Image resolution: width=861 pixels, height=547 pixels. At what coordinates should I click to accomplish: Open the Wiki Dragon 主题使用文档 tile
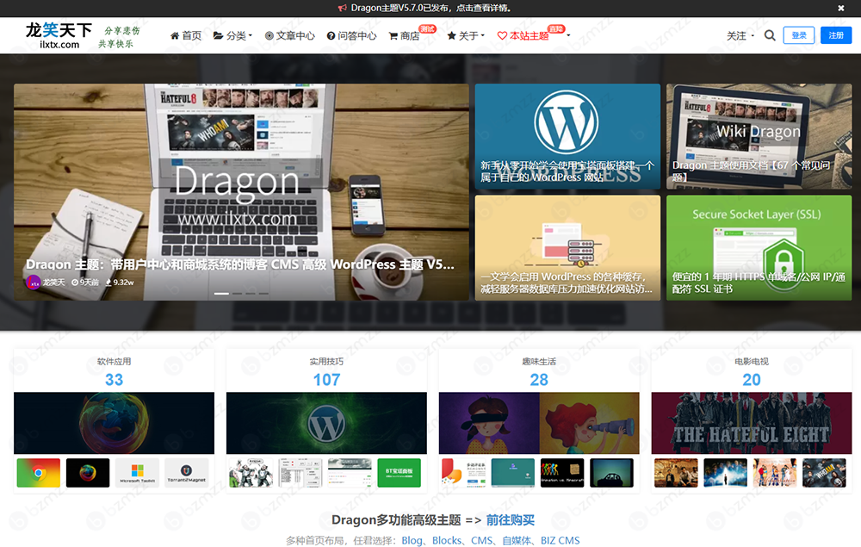[x=759, y=137]
